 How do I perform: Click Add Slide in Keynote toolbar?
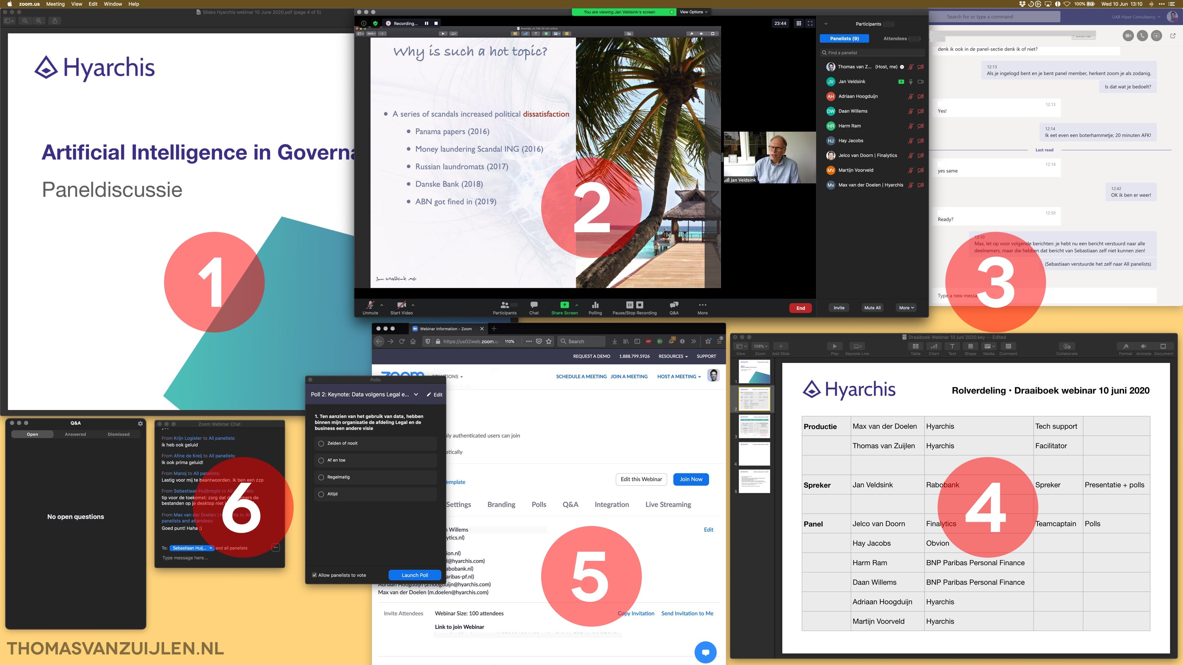781,347
